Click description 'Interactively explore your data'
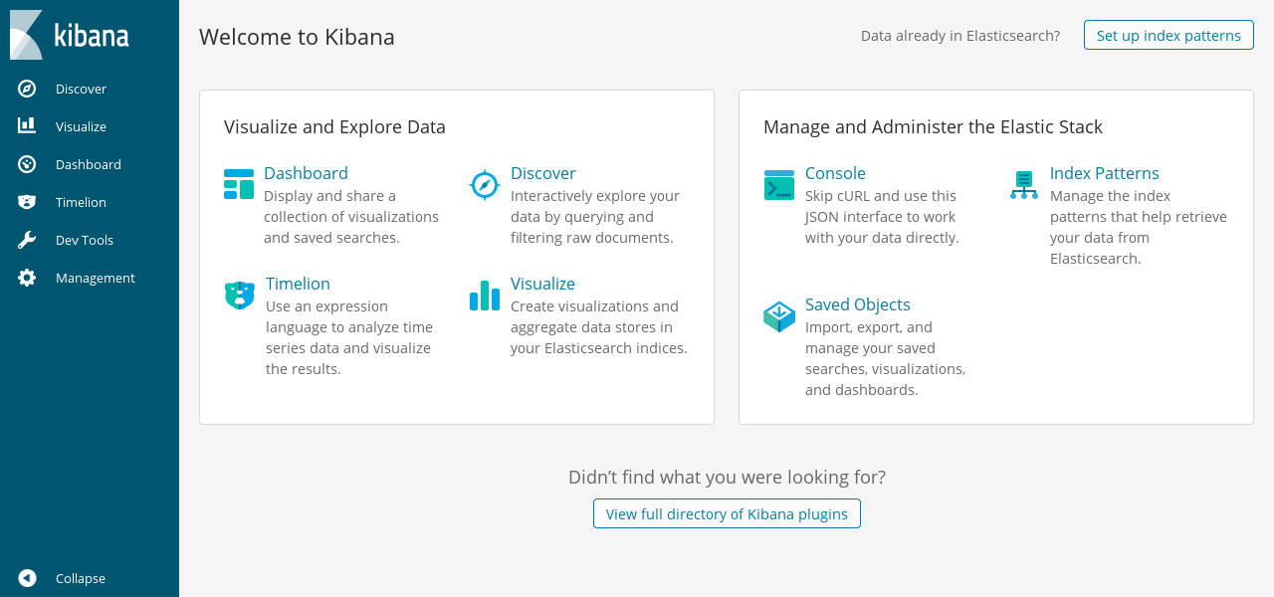The height and width of the screenshot is (597, 1274). 595,217
